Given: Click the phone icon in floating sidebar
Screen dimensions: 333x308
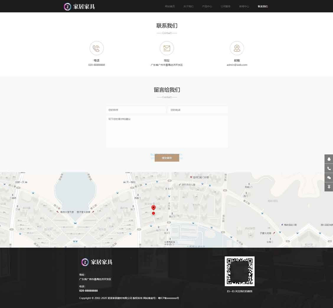Looking at the screenshot, I should tap(329, 168).
